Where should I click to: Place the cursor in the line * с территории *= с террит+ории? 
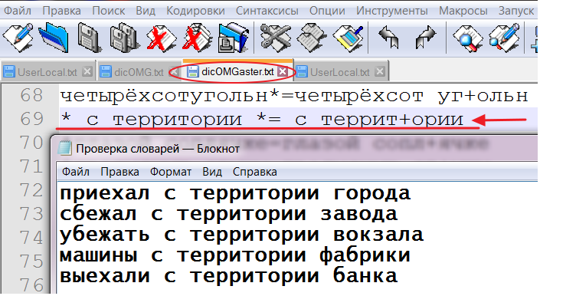[261, 119]
